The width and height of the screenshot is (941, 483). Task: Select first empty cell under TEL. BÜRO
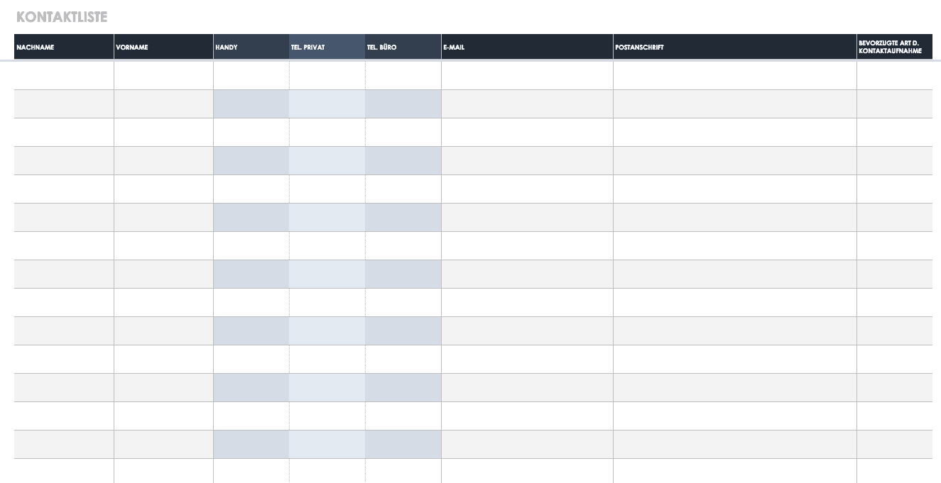[x=403, y=76]
